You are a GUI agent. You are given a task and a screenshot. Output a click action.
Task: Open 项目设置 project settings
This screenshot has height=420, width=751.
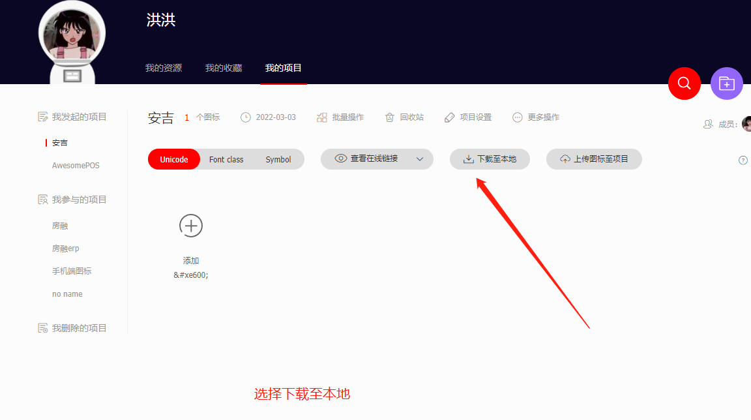(468, 117)
